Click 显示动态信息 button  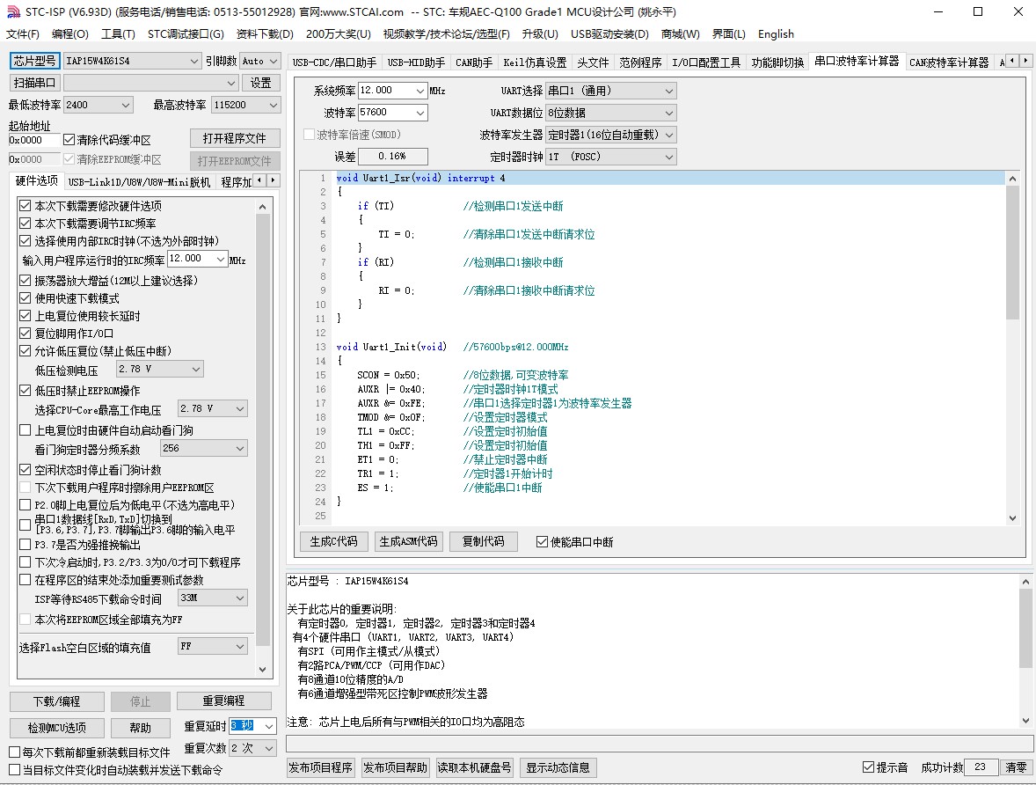(558, 767)
